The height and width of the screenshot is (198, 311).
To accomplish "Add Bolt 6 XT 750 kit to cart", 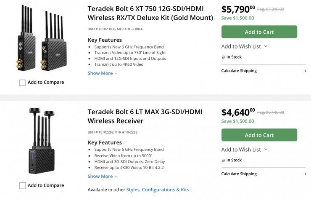I will (259, 32).
